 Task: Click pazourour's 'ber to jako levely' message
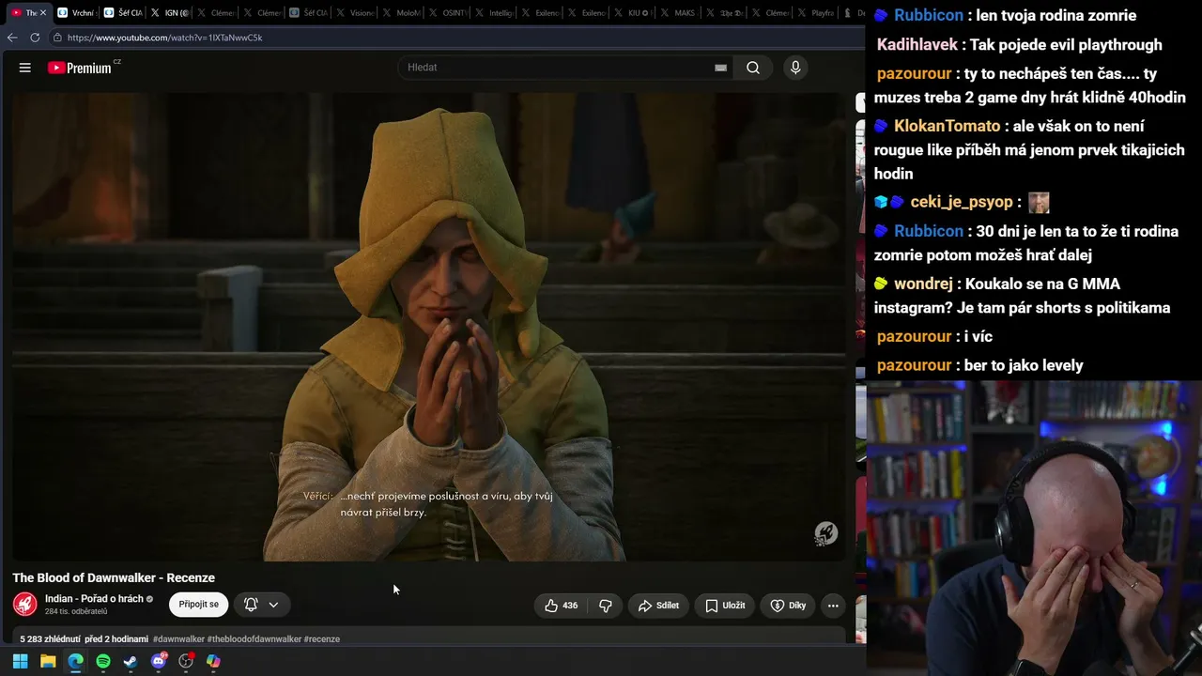(1024, 366)
